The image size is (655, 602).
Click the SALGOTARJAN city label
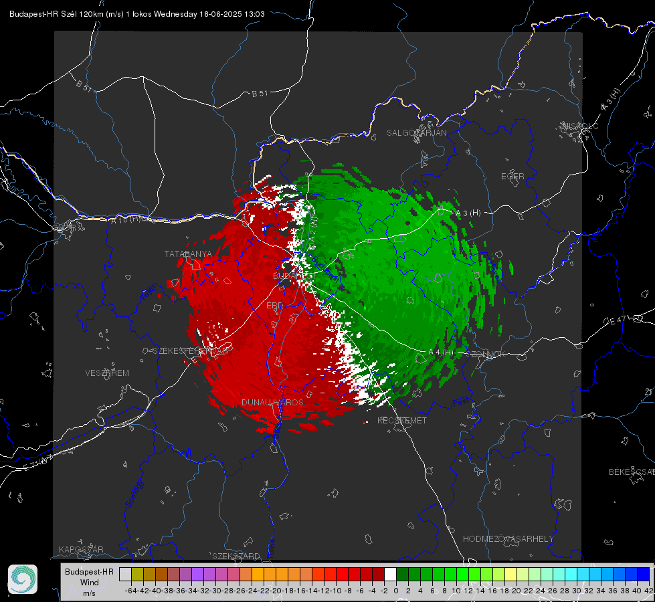click(416, 133)
